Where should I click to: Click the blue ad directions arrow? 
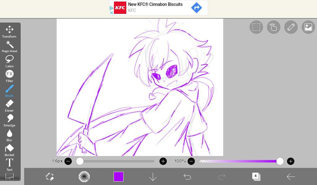click(x=197, y=8)
